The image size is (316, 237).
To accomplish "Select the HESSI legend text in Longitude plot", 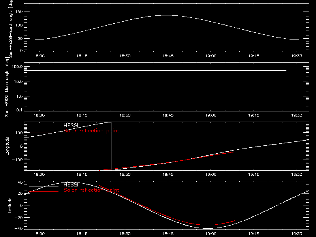I will (71, 125).
